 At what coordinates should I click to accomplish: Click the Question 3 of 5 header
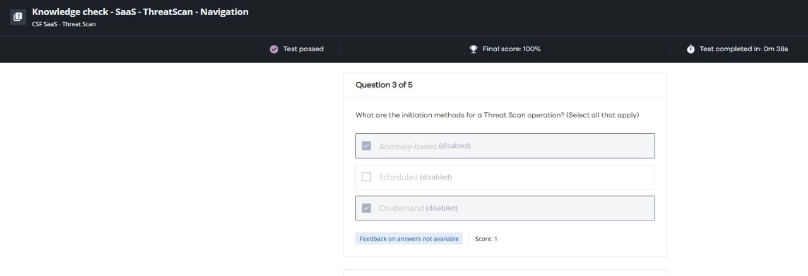tap(384, 85)
